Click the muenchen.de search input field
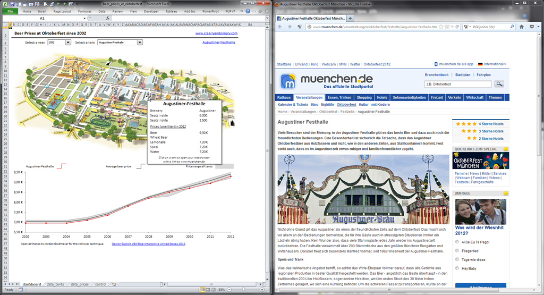Screen dimensions: 544x295 (457, 84)
